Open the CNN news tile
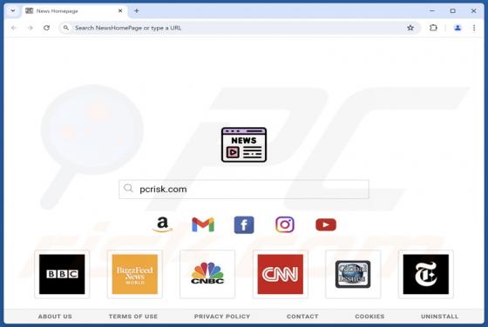The height and width of the screenshot is (327, 488). click(x=280, y=274)
